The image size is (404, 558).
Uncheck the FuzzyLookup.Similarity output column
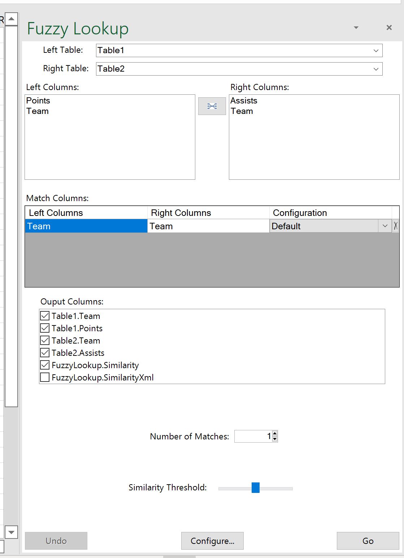tap(44, 365)
